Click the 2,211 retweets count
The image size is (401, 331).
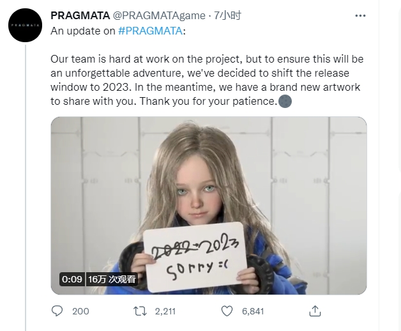click(x=165, y=311)
